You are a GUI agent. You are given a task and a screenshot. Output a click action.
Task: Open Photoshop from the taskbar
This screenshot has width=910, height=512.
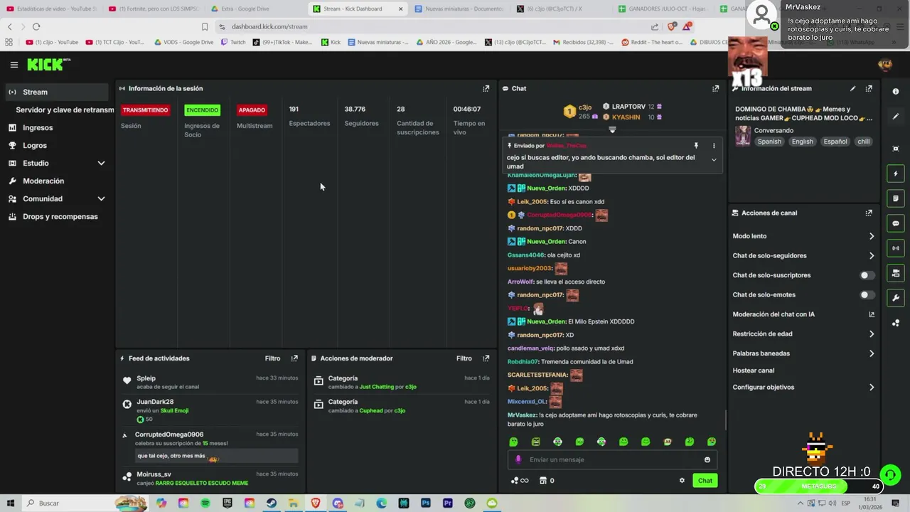coord(426,503)
